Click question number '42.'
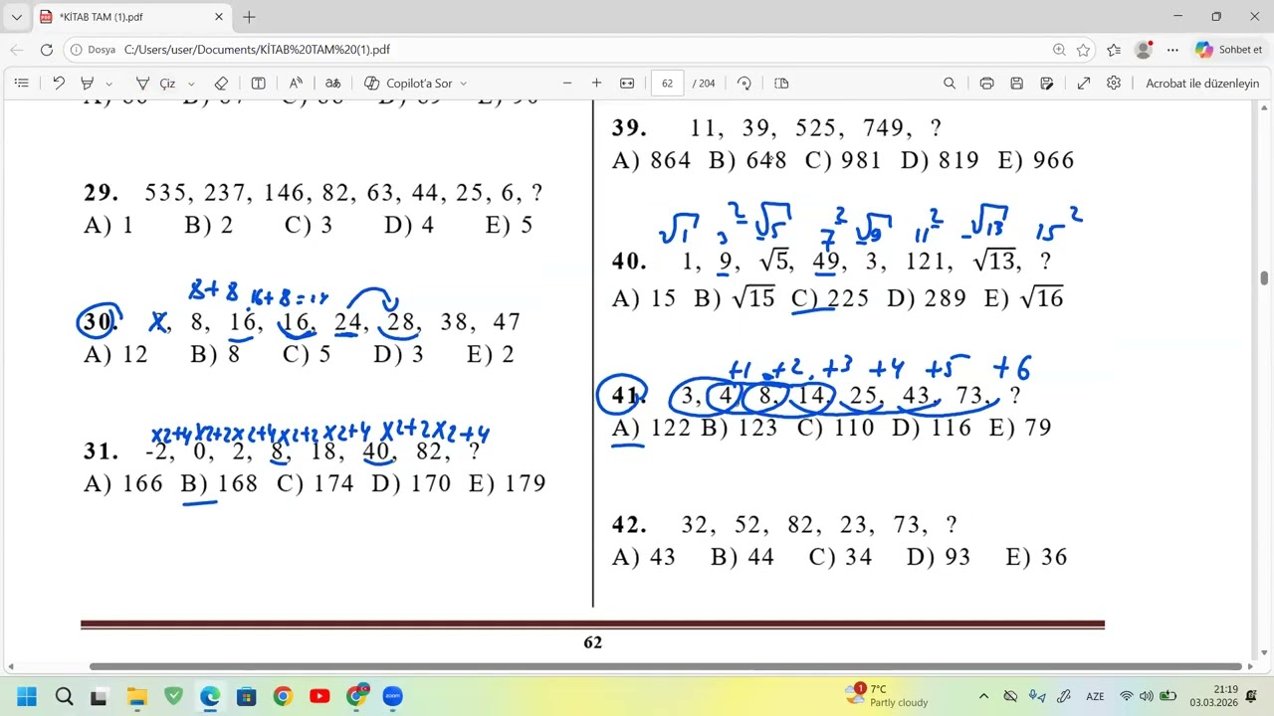 tap(629, 524)
